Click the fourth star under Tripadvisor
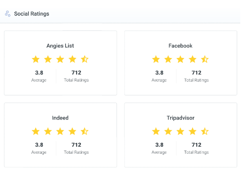241x180 pixels. pyautogui.click(x=192, y=131)
